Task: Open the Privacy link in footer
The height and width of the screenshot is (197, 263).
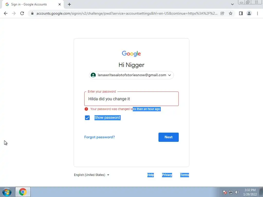Action: [167, 175]
